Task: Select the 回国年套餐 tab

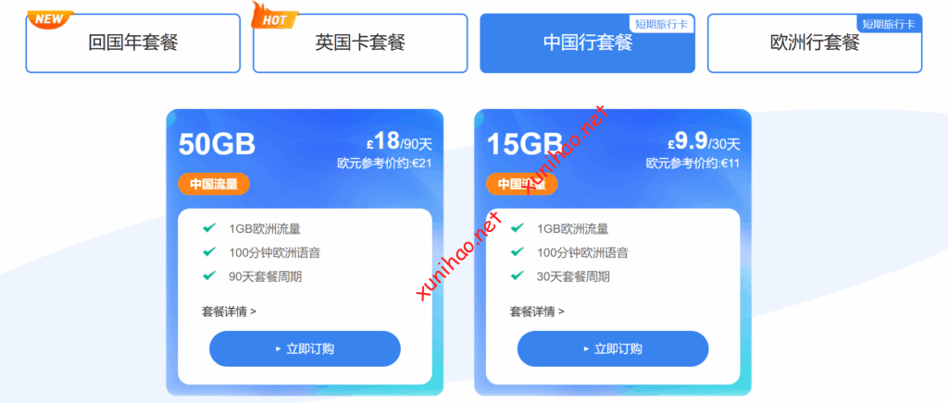Action: tap(133, 43)
